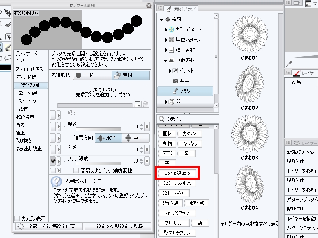Open the アンチエイリアス settings category
The height and width of the screenshot is (238, 318).
29,69
